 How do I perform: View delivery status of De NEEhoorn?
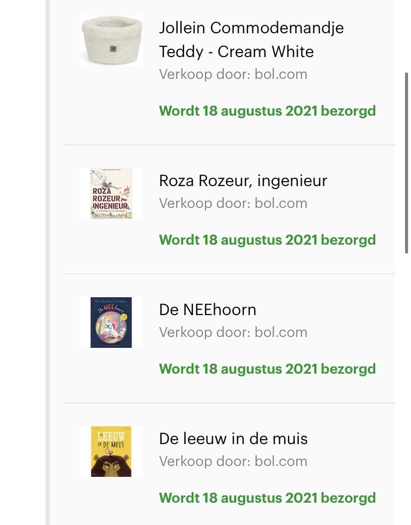pos(268,369)
